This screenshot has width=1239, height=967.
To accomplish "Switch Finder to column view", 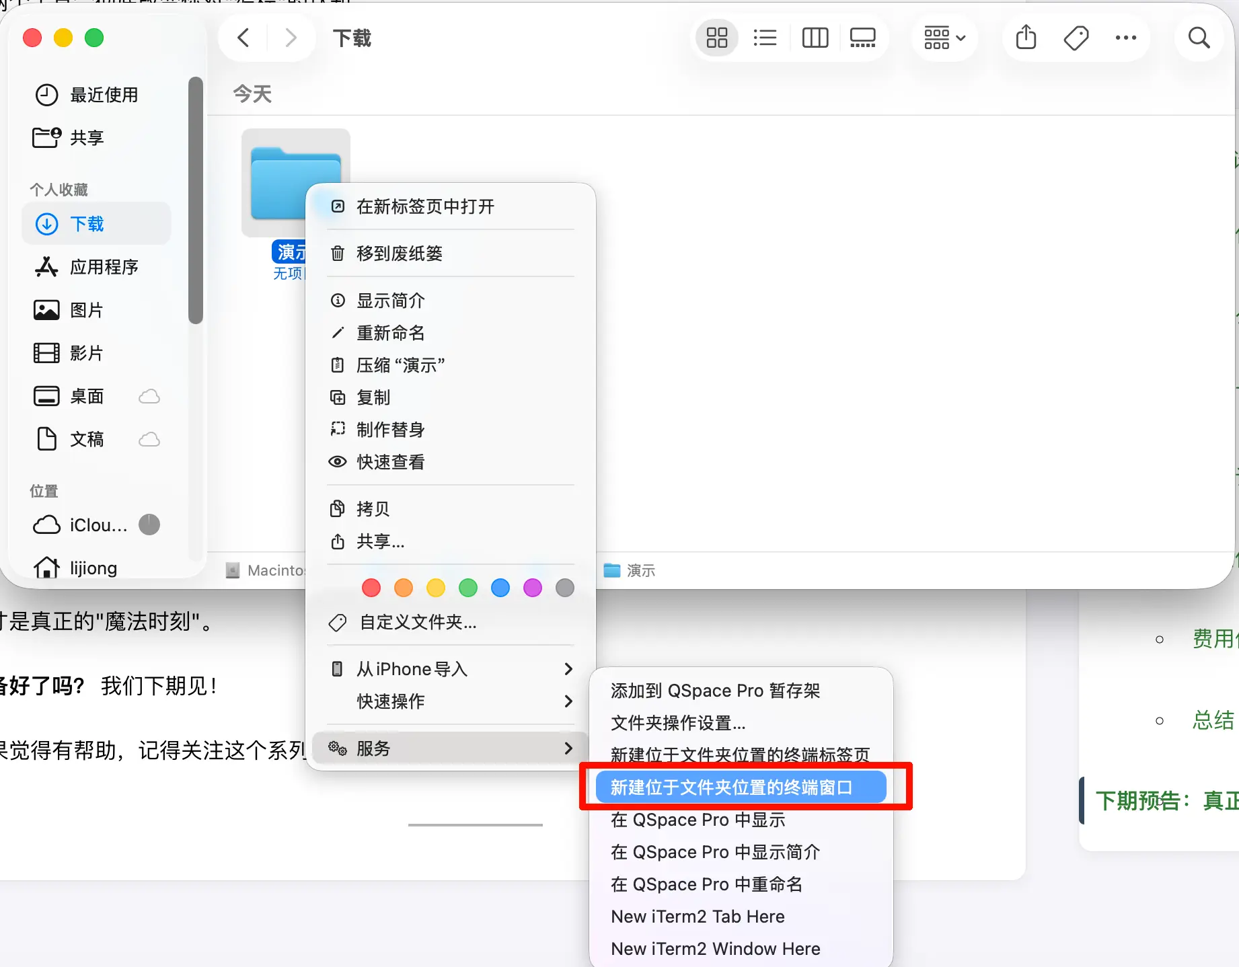I will pos(815,38).
